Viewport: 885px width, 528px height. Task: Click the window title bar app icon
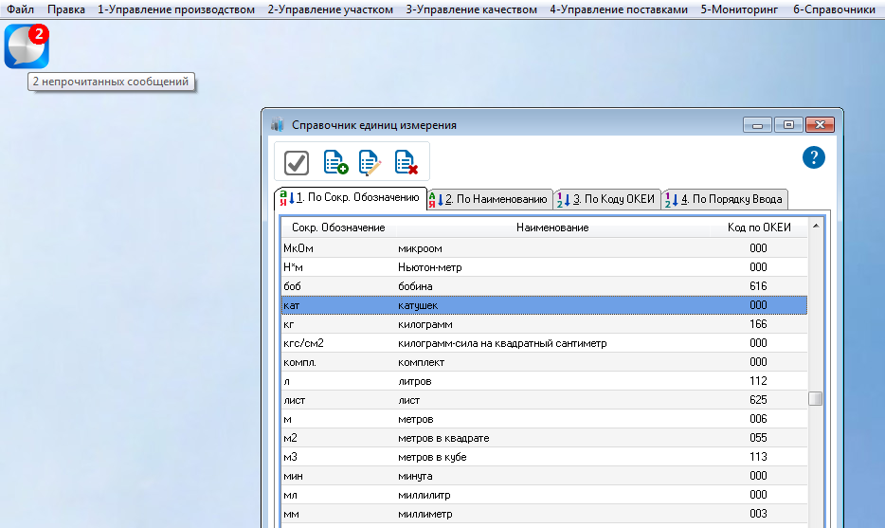(x=278, y=125)
